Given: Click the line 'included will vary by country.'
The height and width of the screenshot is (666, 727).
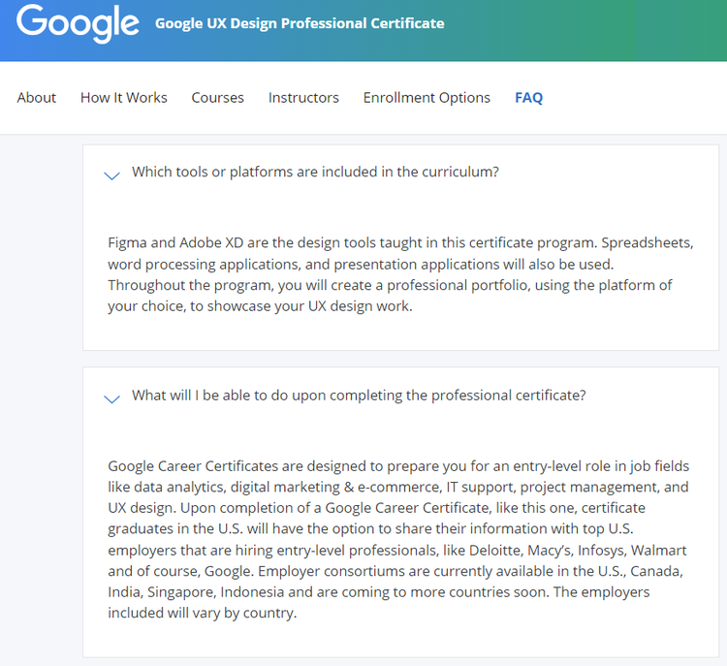Looking at the screenshot, I should tap(203, 613).
